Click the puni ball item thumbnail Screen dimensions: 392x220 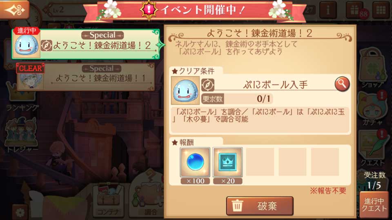click(185, 90)
